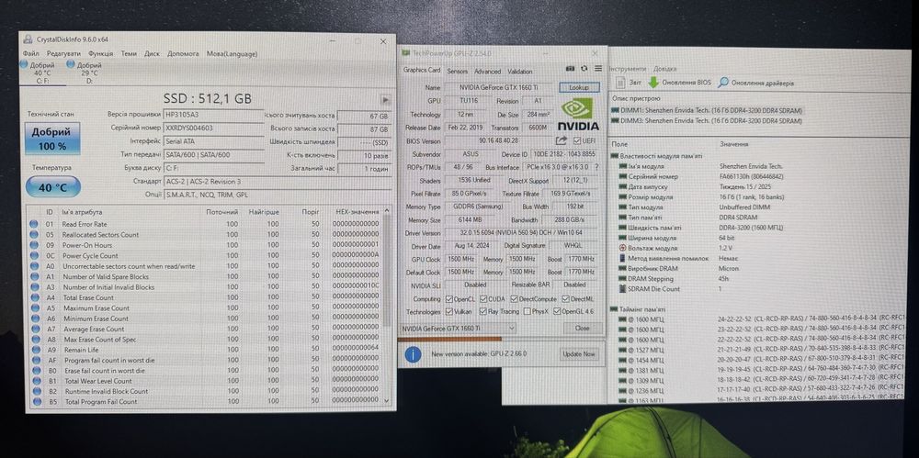The height and width of the screenshot is (458, 919).
Task: Toggle OpenCL checkbox
Action: tap(449, 298)
